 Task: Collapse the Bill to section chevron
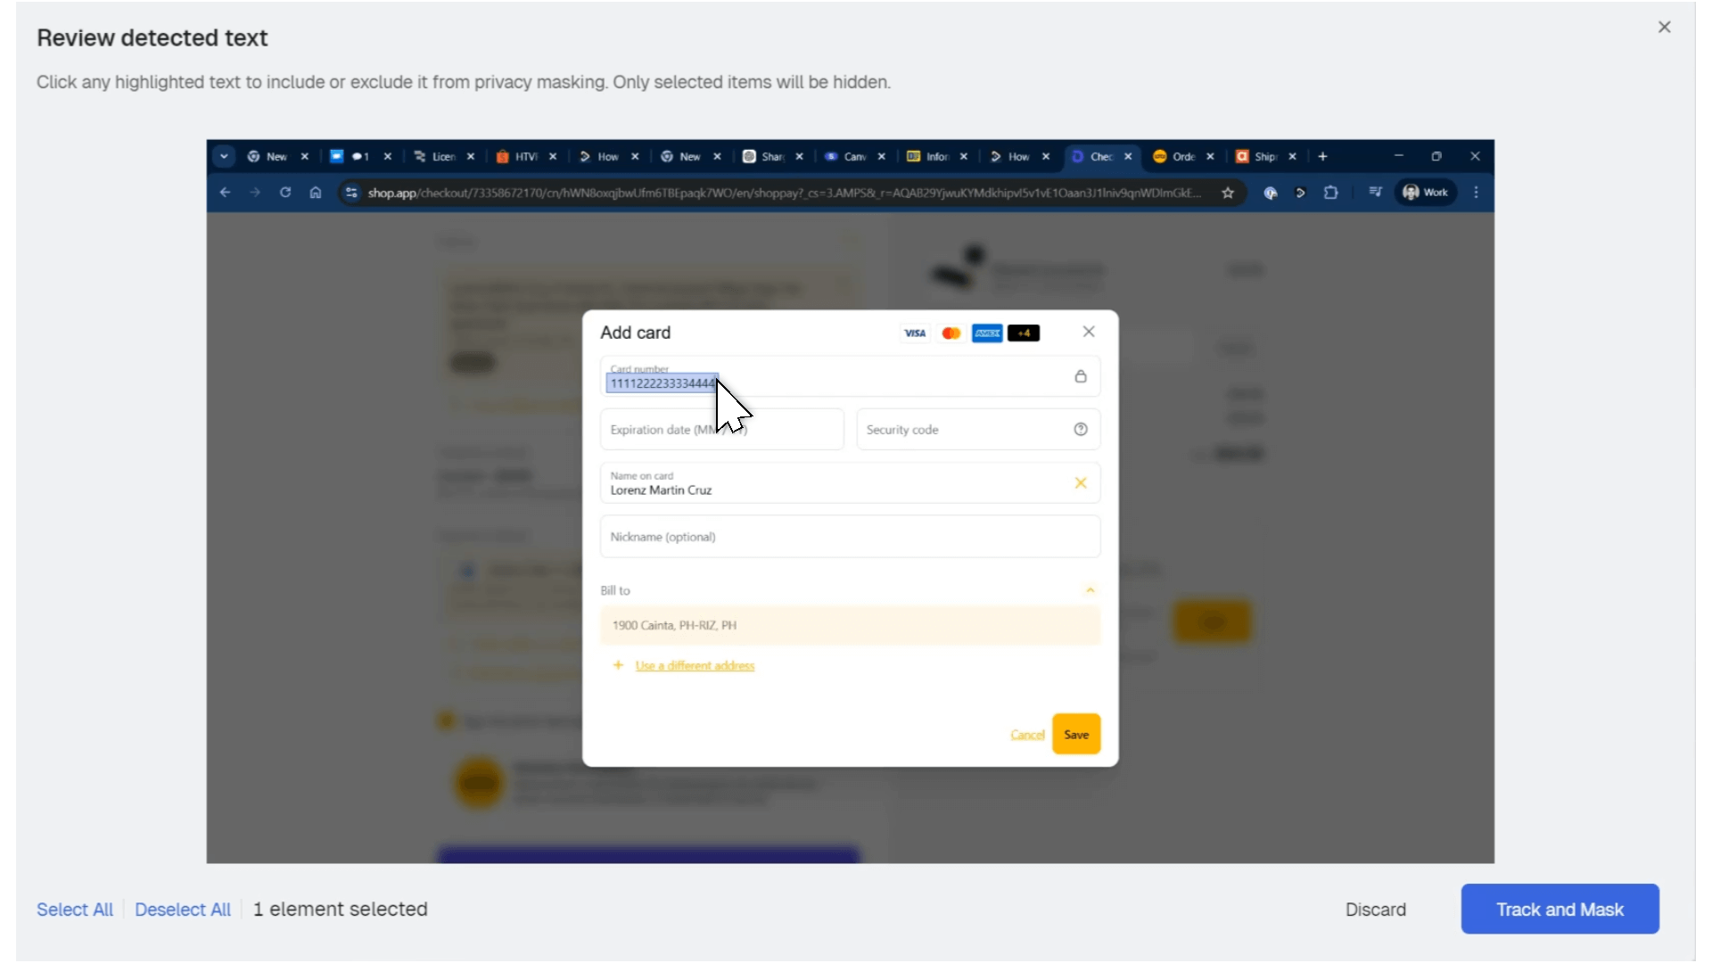pyautogui.click(x=1090, y=590)
